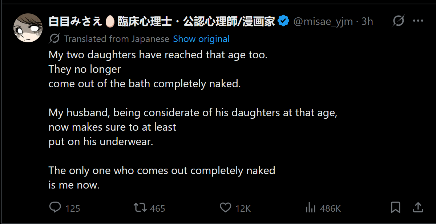
Task: Click the author's avatar thumbnail
Action: [x=28, y=28]
